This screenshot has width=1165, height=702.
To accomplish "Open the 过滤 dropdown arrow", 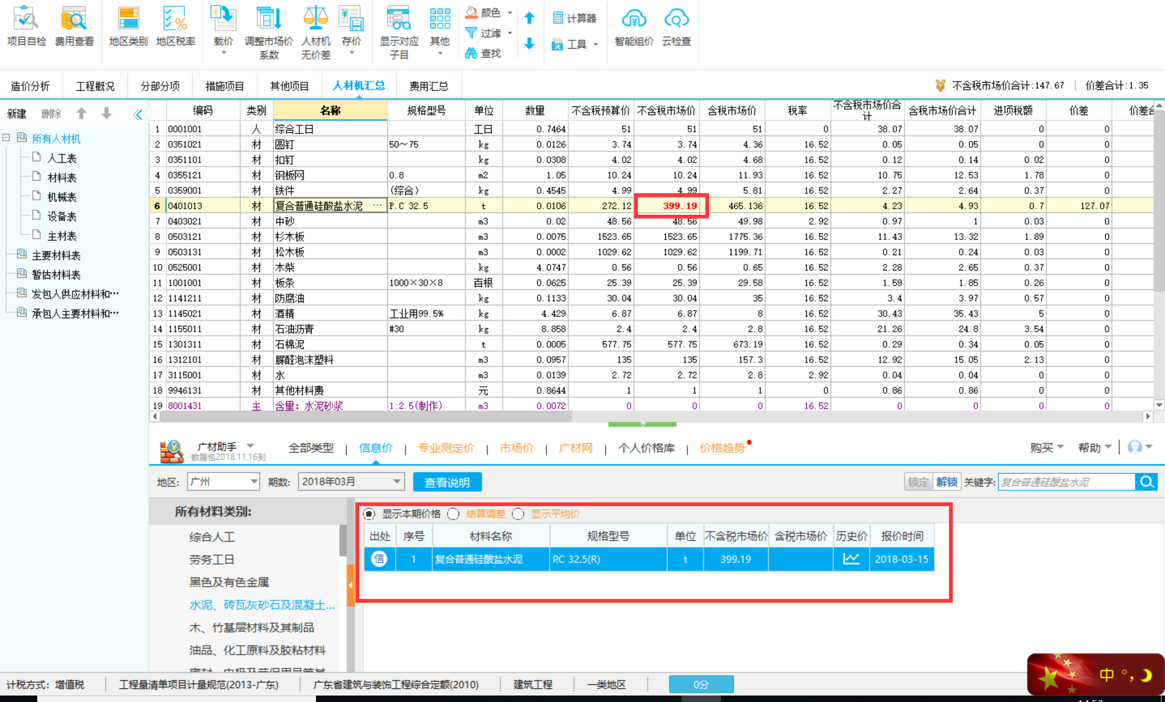I will click(x=509, y=33).
